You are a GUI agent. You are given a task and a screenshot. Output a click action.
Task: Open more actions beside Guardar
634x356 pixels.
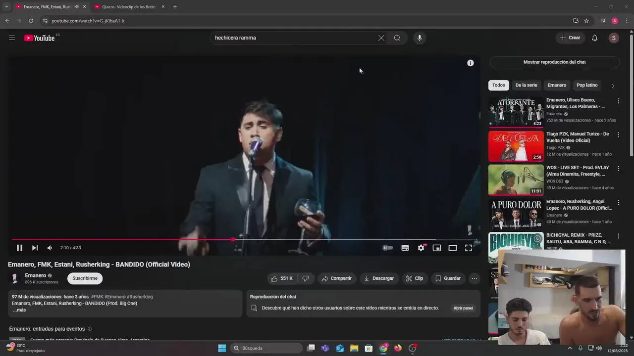pyautogui.click(x=475, y=278)
